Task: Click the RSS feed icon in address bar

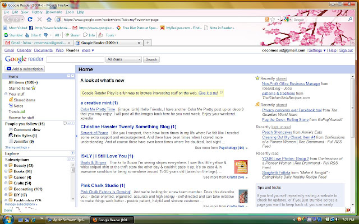Action: tap(267, 20)
